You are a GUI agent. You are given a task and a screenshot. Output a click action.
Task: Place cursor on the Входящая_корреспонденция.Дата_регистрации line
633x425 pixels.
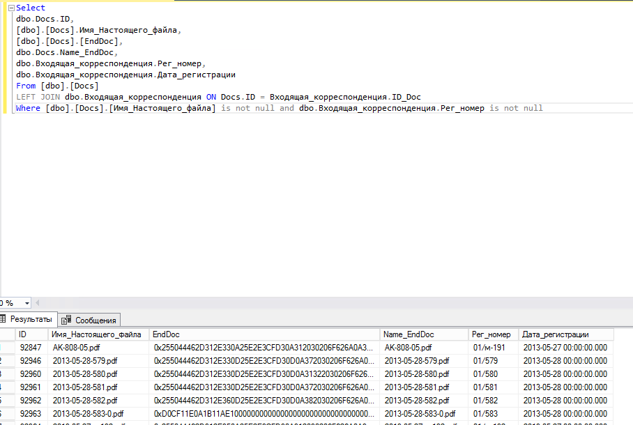point(125,75)
